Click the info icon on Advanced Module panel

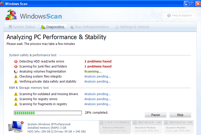point(102,123)
